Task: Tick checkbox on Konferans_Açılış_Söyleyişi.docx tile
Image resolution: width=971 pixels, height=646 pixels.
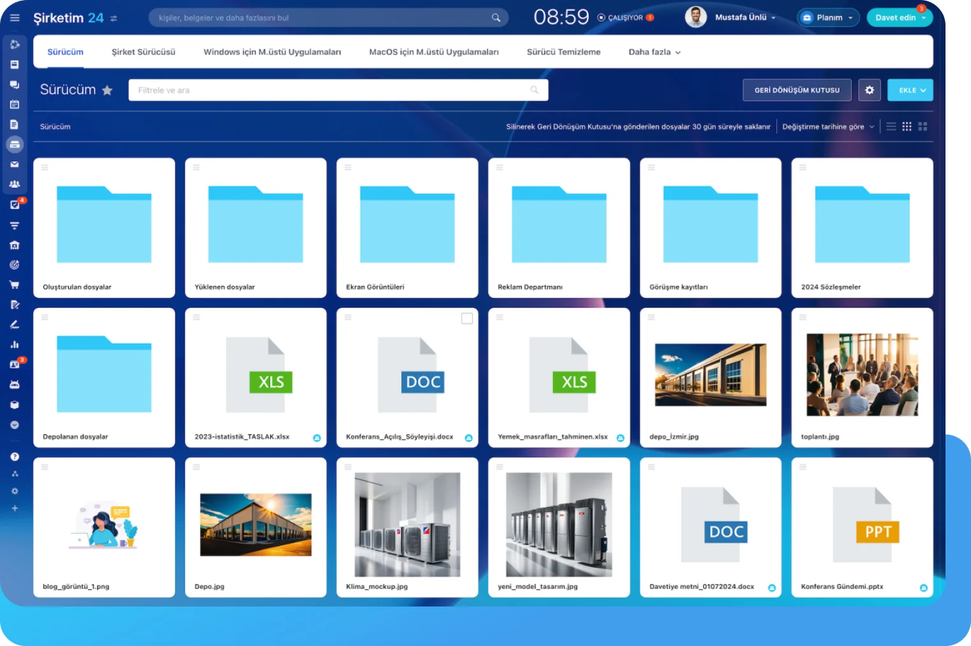Action: [467, 319]
